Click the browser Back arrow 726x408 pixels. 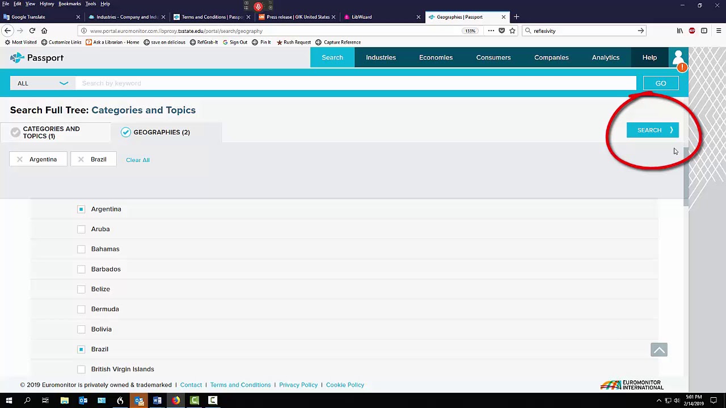pos(7,31)
